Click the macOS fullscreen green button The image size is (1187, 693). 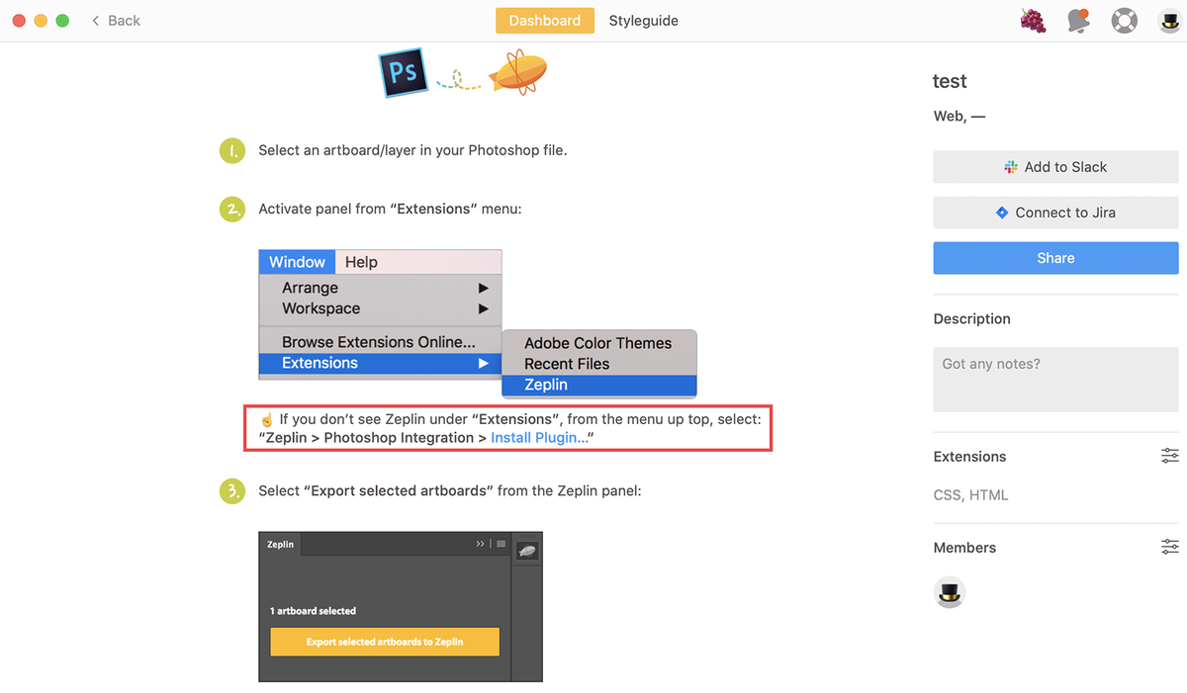tap(62, 20)
